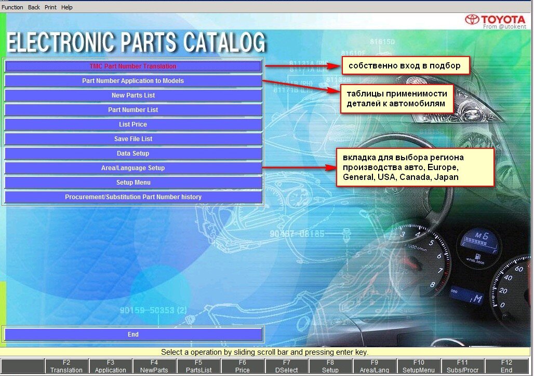Click the Save File List button
534x376 pixels.
(133, 139)
